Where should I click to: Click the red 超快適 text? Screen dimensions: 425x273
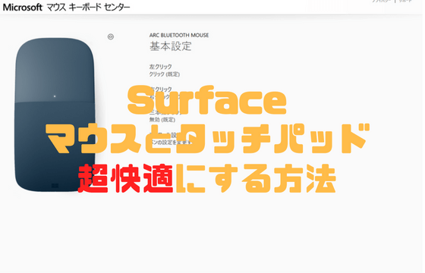pos(125,178)
